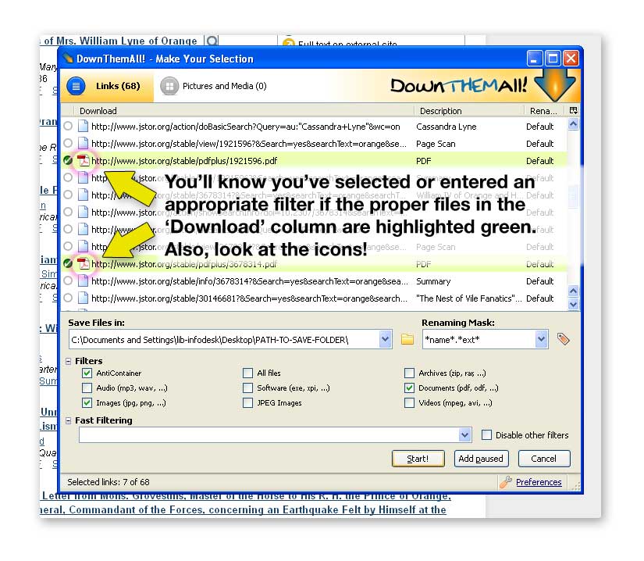Click the pdfplus/3678314.pdf URL text
This screenshot has width=644, height=561.
click(184, 264)
